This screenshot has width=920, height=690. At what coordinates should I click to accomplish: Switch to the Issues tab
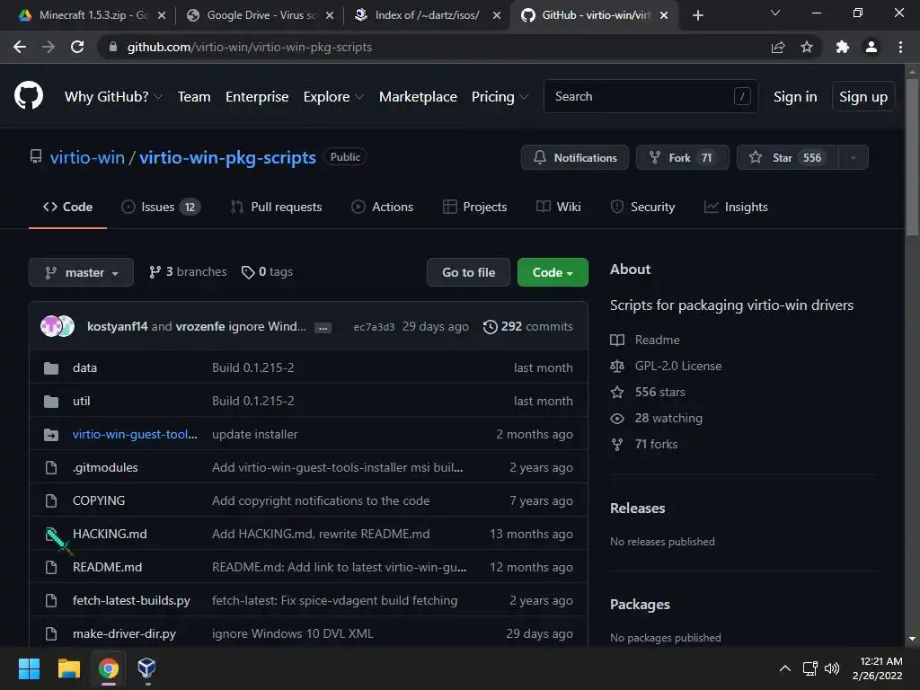160,208
